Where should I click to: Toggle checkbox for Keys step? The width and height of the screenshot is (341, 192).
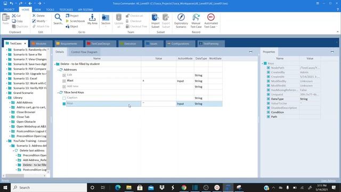64,104
